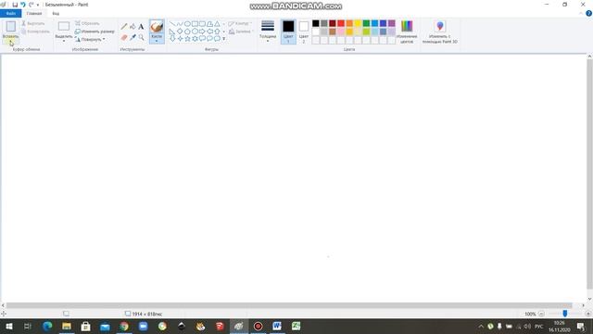Open the Thickness (Толщина) line size dropdown
This screenshot has height=334, width=593.
tap(268, 31)
